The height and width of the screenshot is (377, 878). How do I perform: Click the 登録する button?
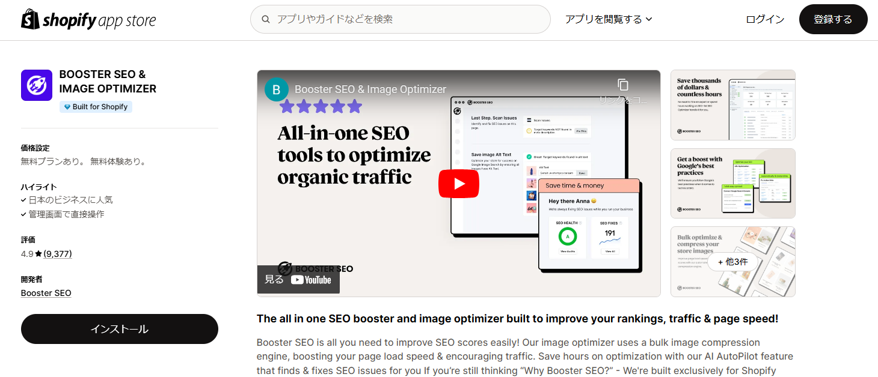[833, 19]
